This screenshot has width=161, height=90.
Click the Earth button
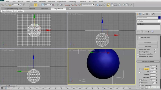pos(140,69)
